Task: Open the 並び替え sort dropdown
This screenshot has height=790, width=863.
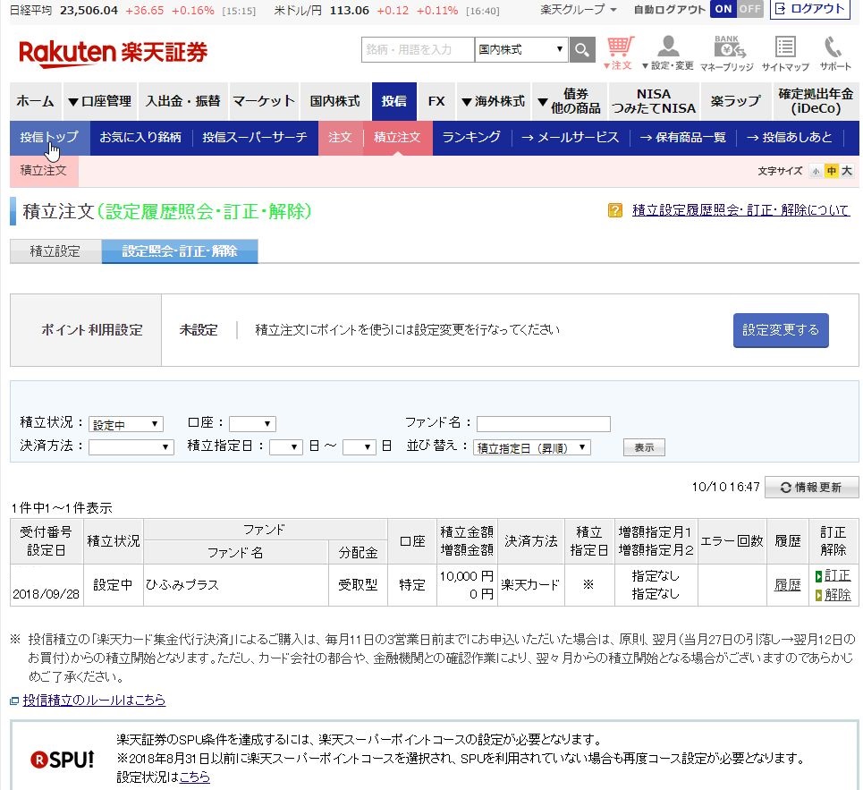Action: click(532, 447)
